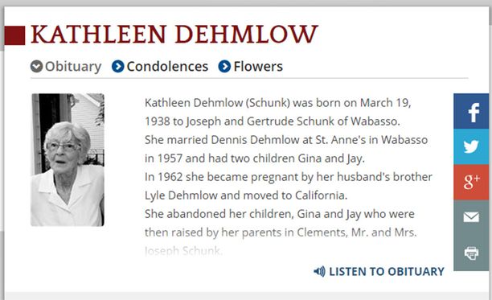Share the obituary on Facebook
Screen dimensions: 492x300
[471, 111]
